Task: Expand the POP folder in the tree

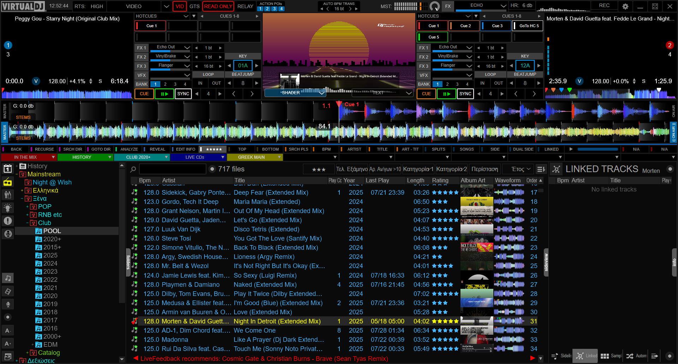Action: pyautogui.click(x=28, y=207)
